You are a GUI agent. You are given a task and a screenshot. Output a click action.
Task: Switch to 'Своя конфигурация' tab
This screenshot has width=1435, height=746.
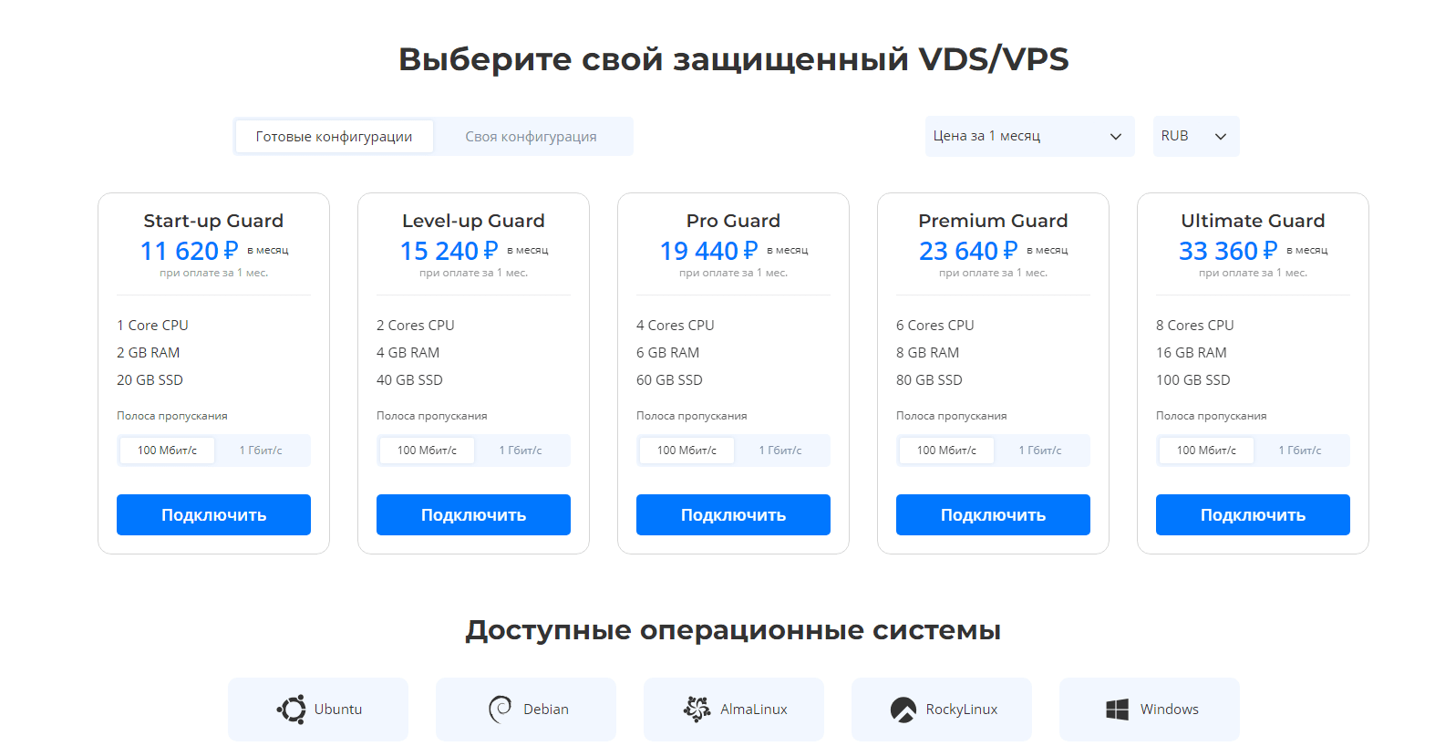[531, 137]
